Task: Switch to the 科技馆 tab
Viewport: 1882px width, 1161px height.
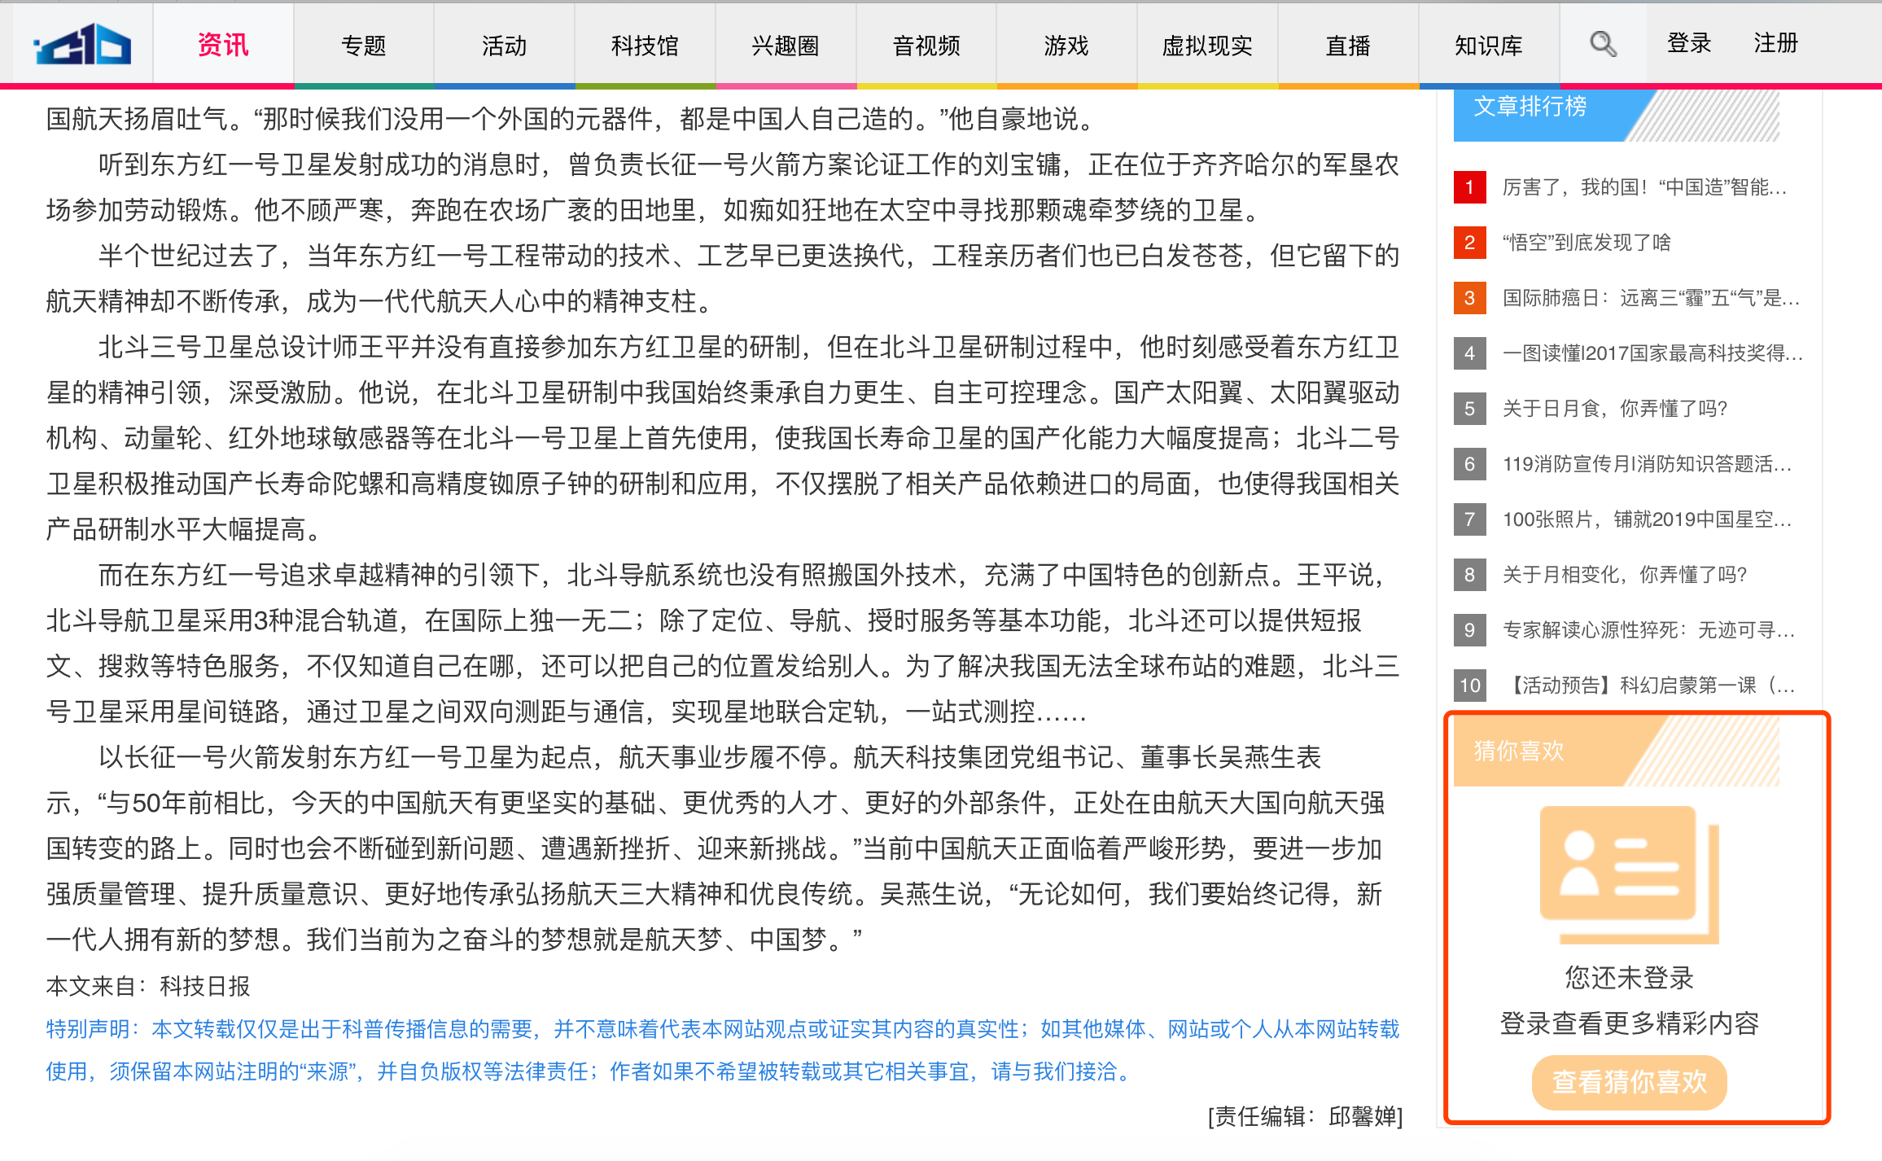Action: [645, 46]
